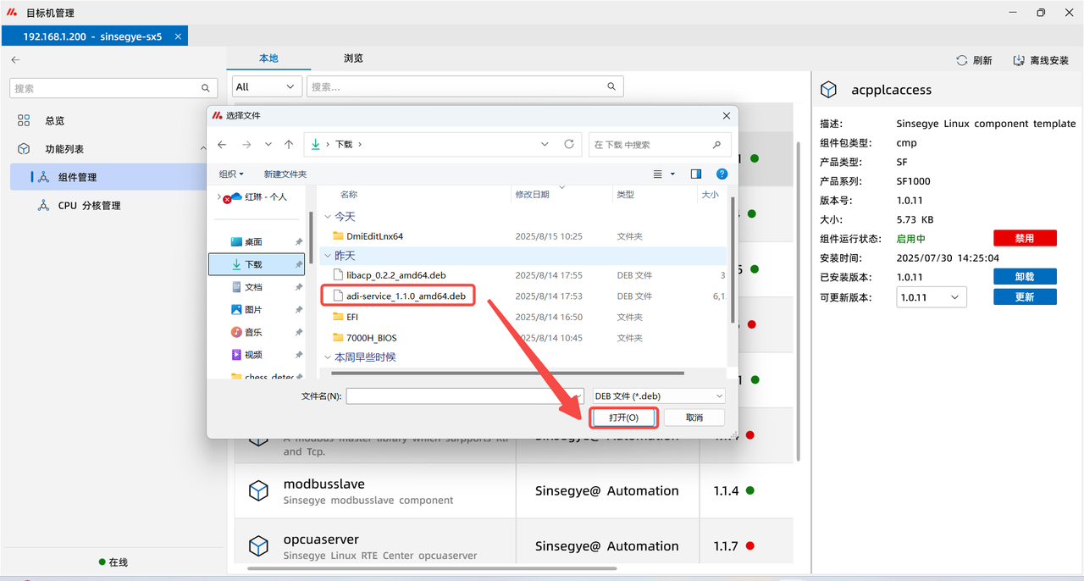Expand the 可更新版本 1.0.11 version dropdown
The image size is (1084, 581).
tap(932, 297)
